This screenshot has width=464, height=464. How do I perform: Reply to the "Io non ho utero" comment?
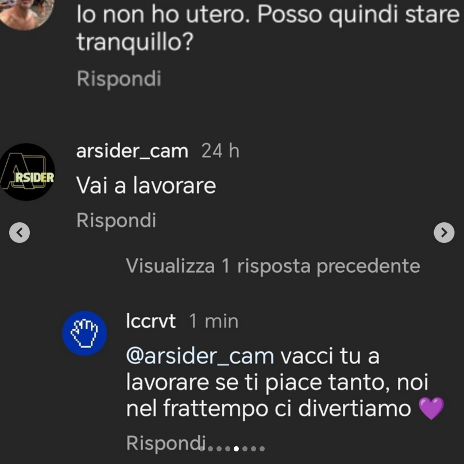119,79
